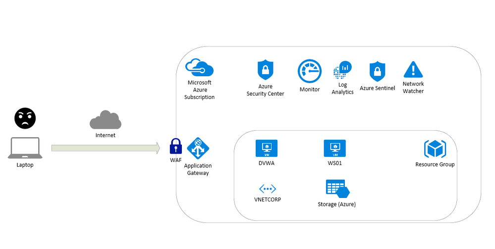This screenshot has height=249, width=495.
Task: Click the 'Network Watcher' text label
Action: (413, 88)
